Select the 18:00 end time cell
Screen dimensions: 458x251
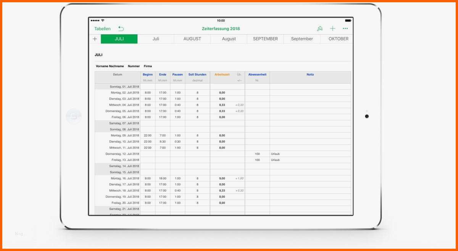(163, 178)
